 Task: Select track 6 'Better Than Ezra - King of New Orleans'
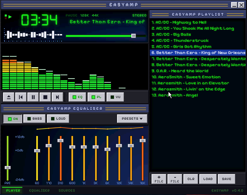tap(198, 53)
